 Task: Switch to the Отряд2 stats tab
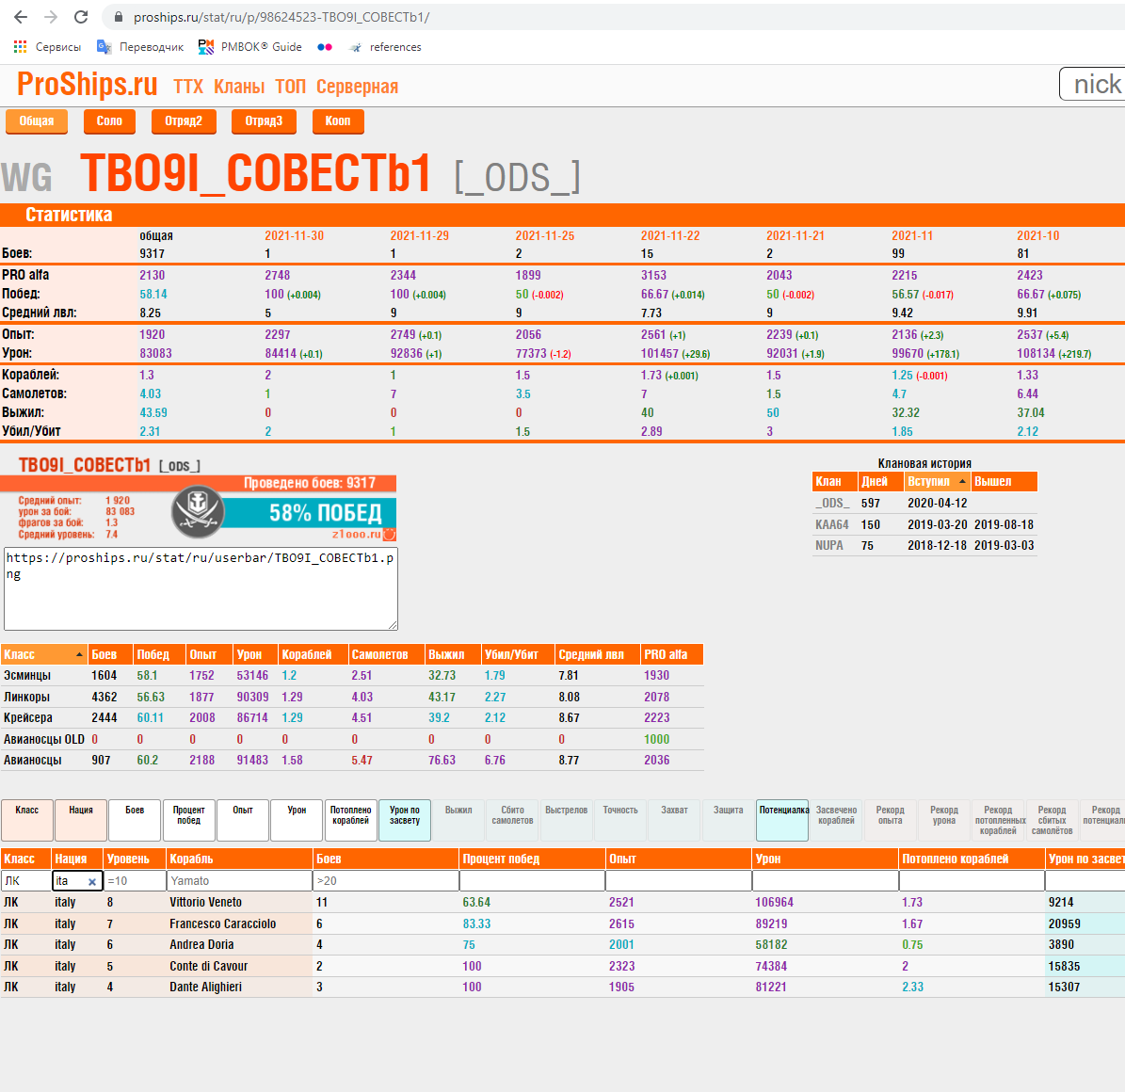pyautogui.click(x=184, y=121)
